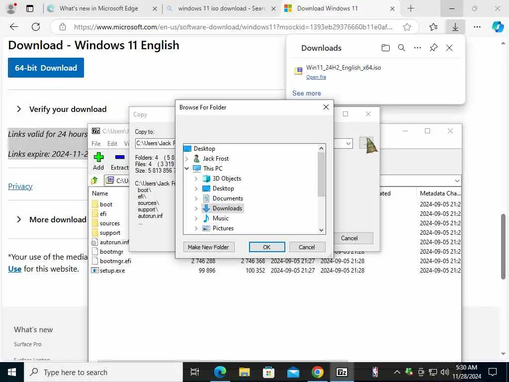
Task: Click Metadata Changed column header
Action: pyautogui.click(x=439, y=193)
